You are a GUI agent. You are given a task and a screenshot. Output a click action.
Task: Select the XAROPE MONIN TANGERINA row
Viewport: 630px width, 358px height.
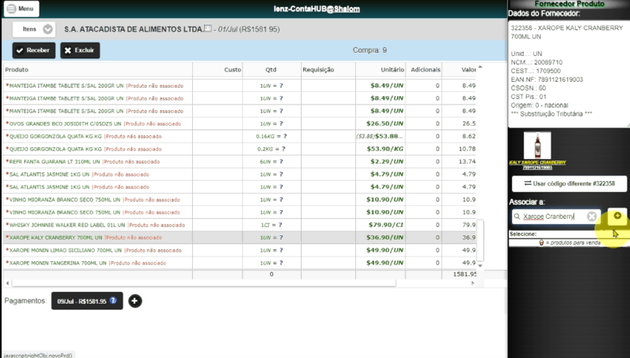coord(239,263)
